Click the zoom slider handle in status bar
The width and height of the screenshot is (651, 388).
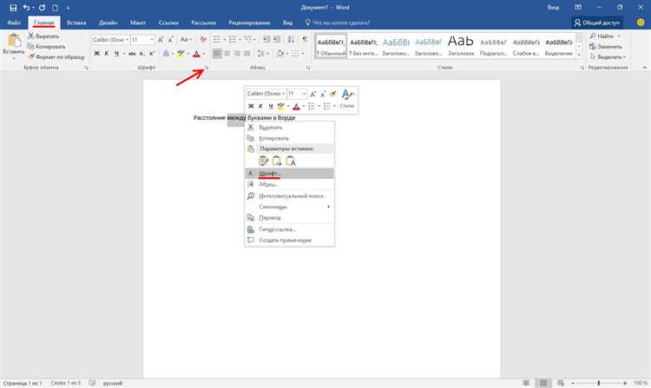(599, 383)
